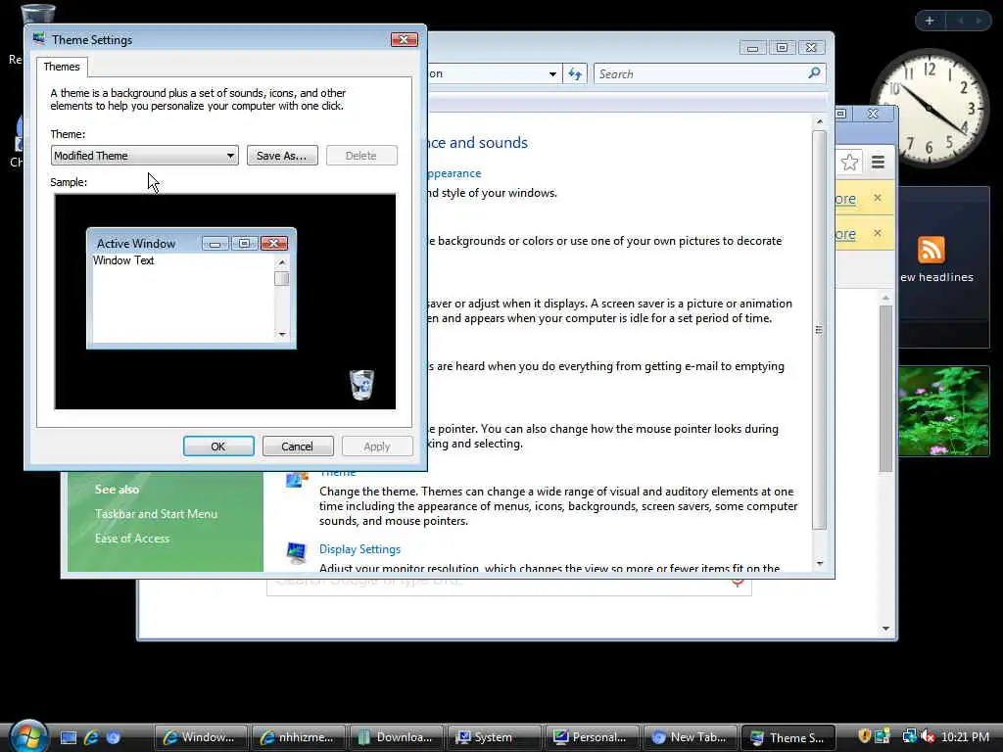This screenshot has width=1003, height=752.
Task: Switch to System taskbar button
Action: [495, 737]
